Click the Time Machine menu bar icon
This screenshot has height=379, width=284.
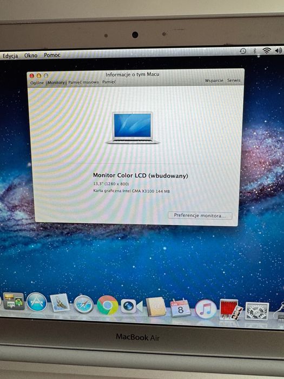243,51
